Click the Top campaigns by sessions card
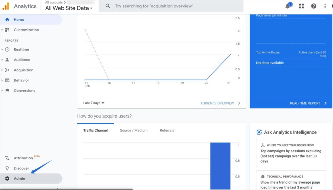Image resolution: width=333 pixels, height=190 pixels. click(x=291, y=153)
